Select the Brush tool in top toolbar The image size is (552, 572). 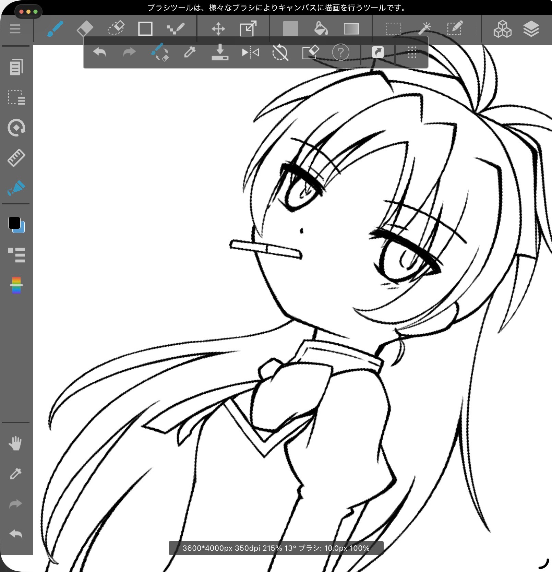(x=55, y=29)
